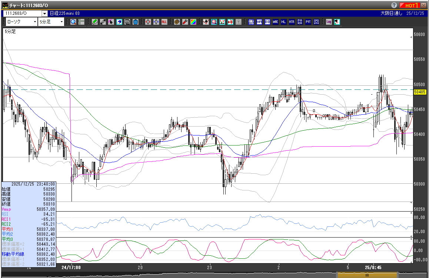Click the magnifying glass zoom icon
The image size is (429, 278).
pyautogui.click(x=73, y=22)
